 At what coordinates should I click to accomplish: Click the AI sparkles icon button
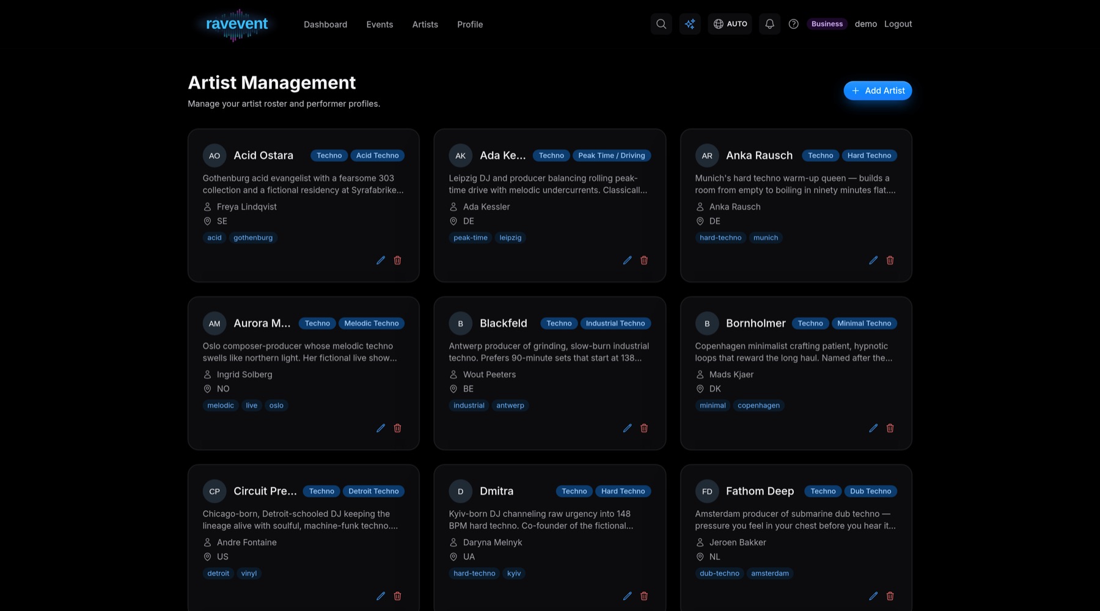(690, 24)
